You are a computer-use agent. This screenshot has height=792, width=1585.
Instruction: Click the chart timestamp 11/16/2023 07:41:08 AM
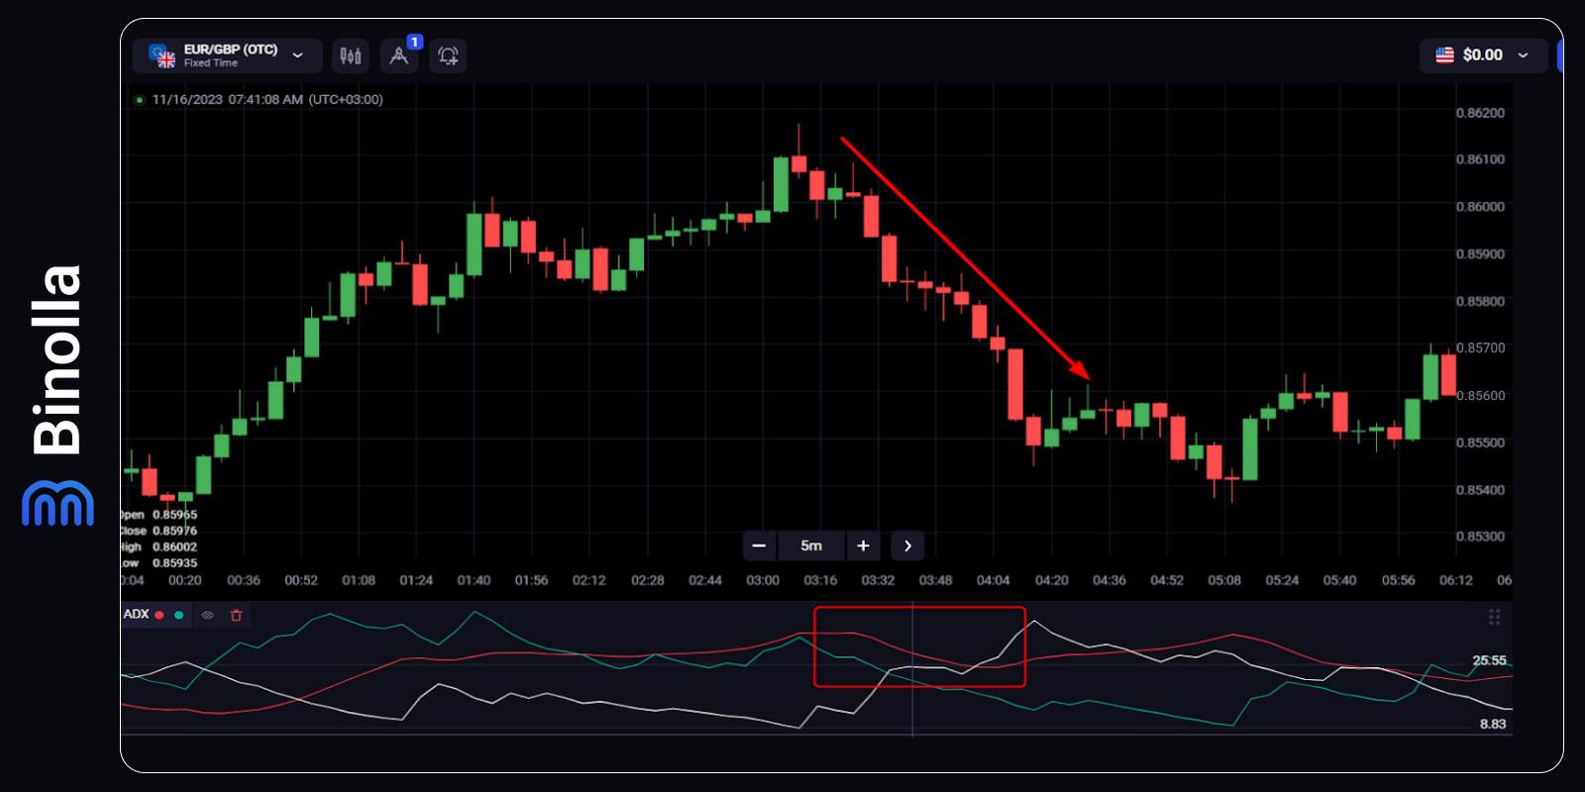(267, 99)
